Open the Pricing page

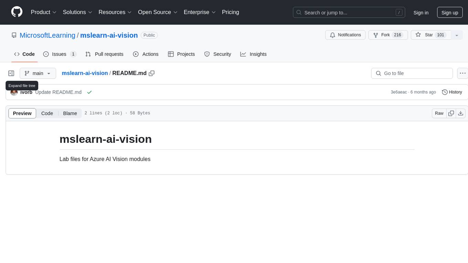coord(231,12)
